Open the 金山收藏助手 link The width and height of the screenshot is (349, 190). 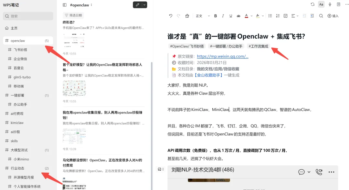(208, 75)
